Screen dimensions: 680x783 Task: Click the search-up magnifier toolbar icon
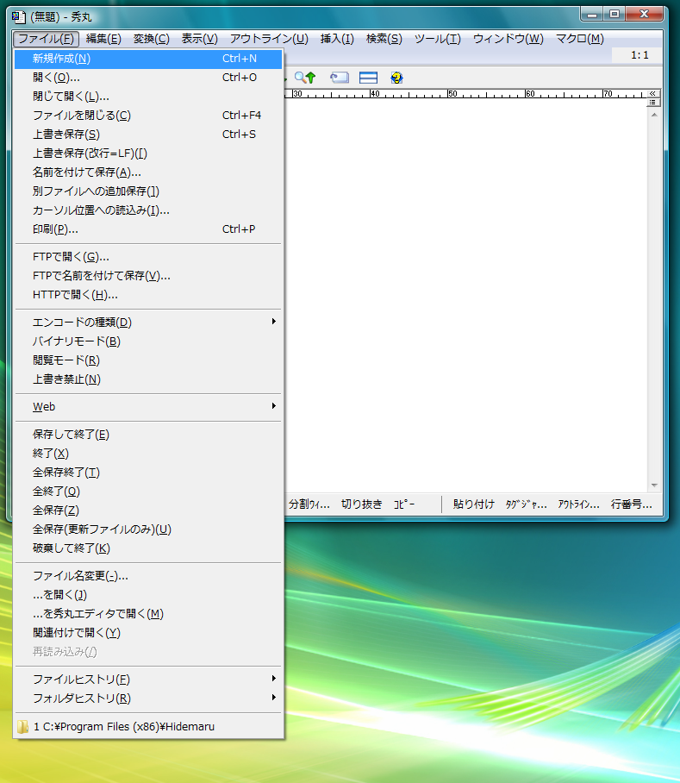coord(305,78)
